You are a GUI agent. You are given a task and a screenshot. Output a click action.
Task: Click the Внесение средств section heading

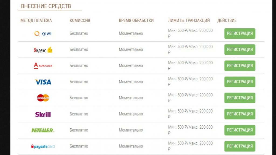pyautogui.click(x=46, y=6)
